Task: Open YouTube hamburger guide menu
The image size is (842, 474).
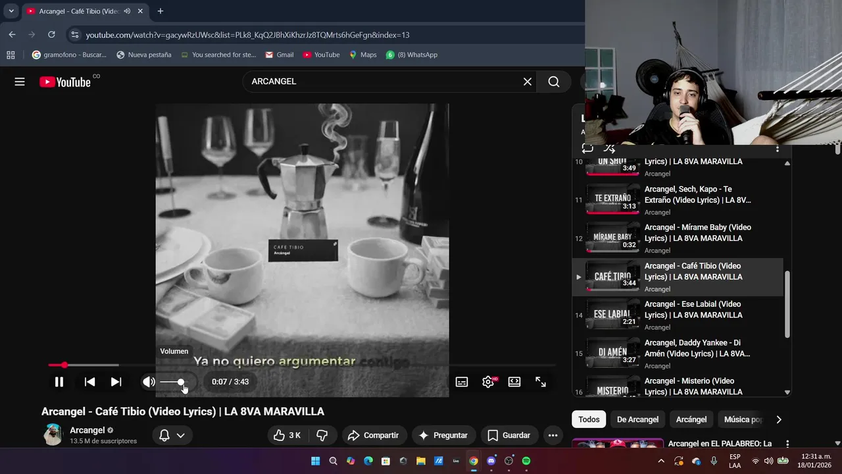Action: tap(20, 82)
